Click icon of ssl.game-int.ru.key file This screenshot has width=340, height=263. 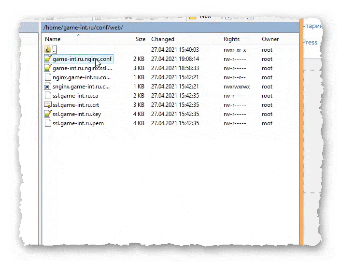[48, 114]
